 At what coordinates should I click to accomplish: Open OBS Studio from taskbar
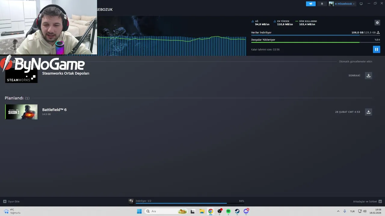(220, 211)
